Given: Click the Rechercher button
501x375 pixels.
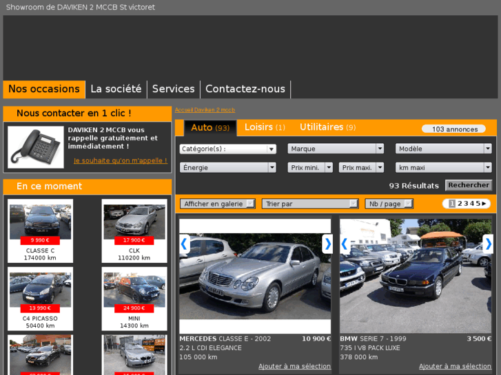Looking at the screenshot, I should (x=469, y=185).
